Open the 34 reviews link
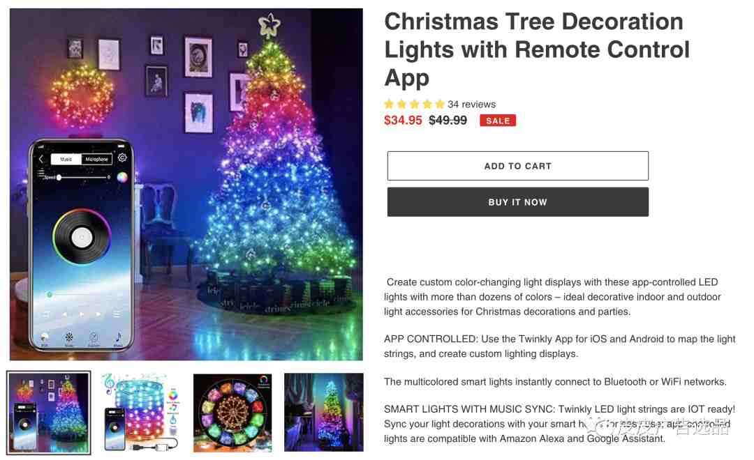 tap(471, 104)
